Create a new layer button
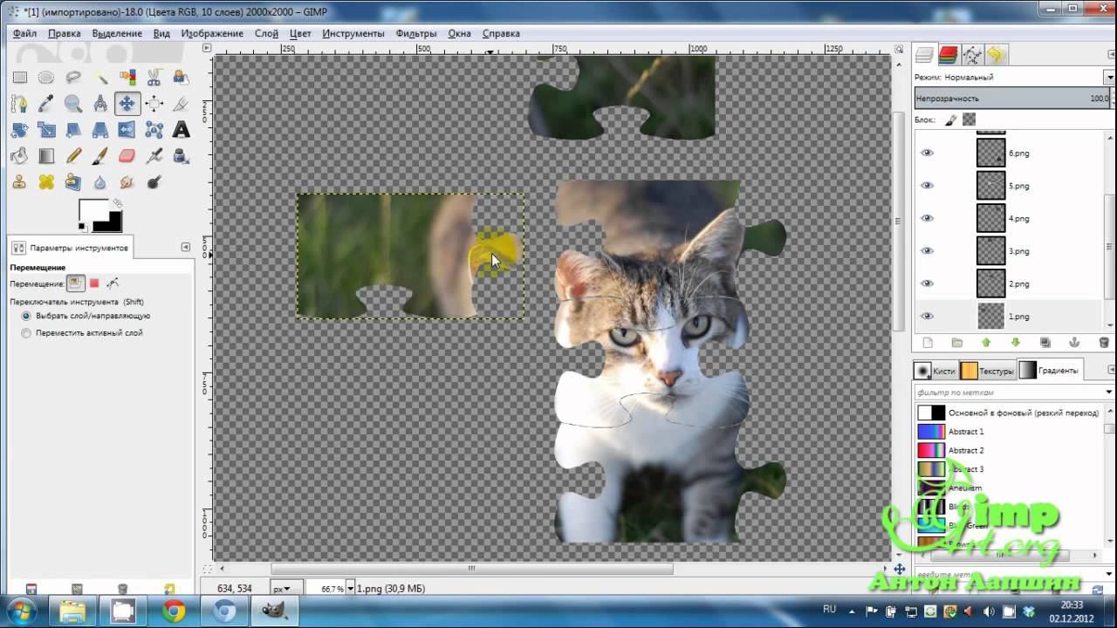The height and width of the screenshot is (628, 1117). click(x=928, y=343)
